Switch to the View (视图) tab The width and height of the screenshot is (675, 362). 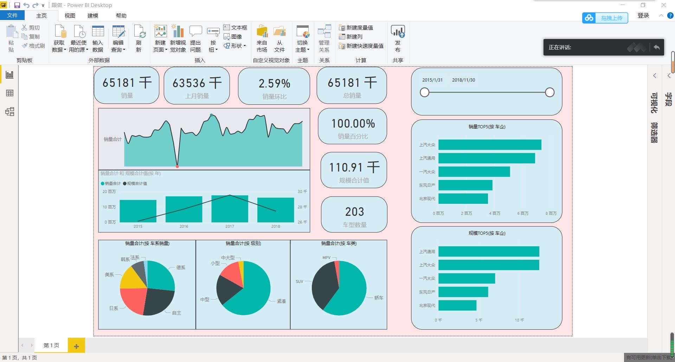point(70,15)
